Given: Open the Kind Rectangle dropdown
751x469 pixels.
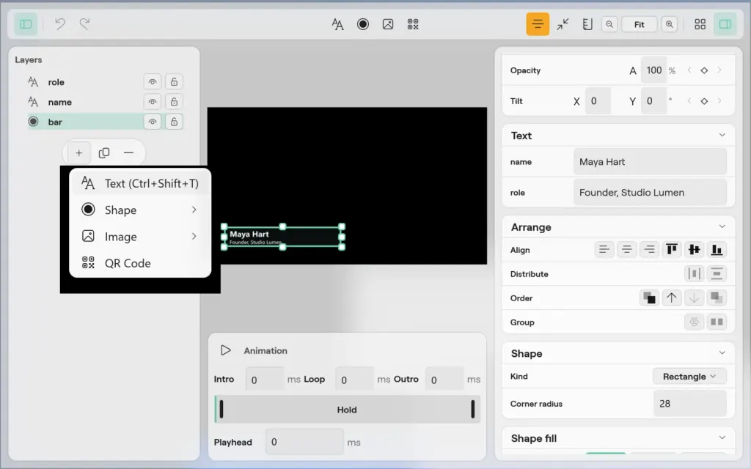Looking at the screenshot, I should point(689,376).
